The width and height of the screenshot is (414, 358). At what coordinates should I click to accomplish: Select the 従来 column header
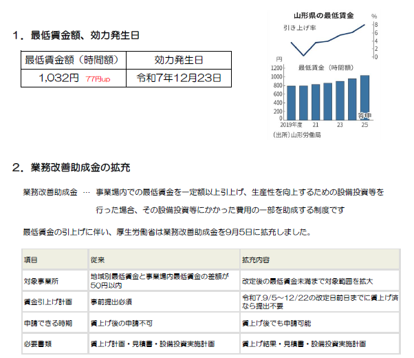(98, 261)
